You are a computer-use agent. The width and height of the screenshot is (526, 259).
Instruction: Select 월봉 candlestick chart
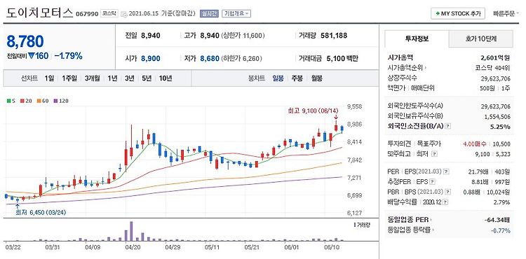coord(316,78)
